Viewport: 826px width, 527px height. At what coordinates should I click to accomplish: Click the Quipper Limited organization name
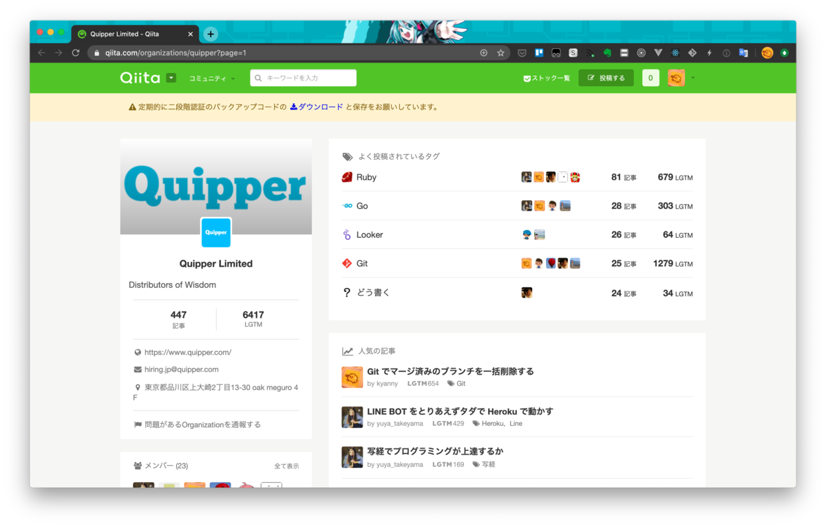216,263
